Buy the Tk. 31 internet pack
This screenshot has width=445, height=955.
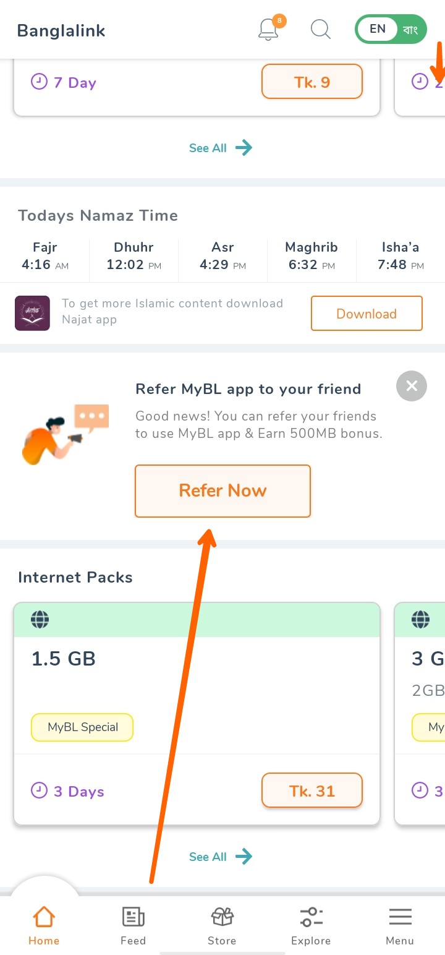point(312,790)
